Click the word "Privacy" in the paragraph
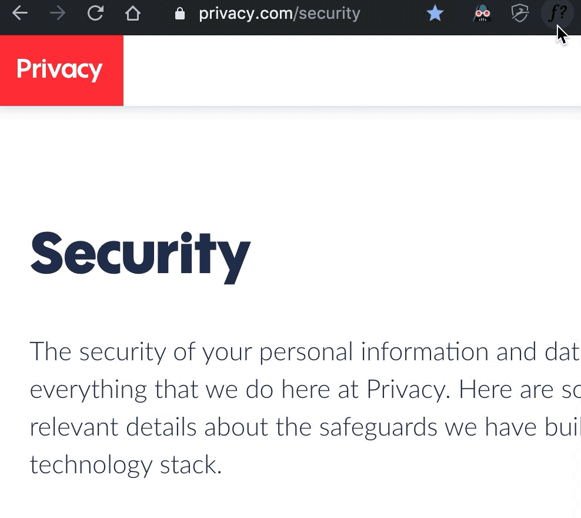The width and height of the screenshot is (581, 518). [406, 389]
